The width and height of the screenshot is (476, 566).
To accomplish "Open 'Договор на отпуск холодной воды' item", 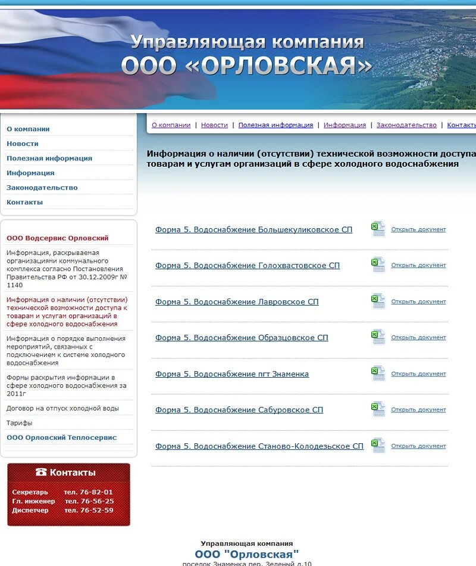I will [x=62, y=408].
